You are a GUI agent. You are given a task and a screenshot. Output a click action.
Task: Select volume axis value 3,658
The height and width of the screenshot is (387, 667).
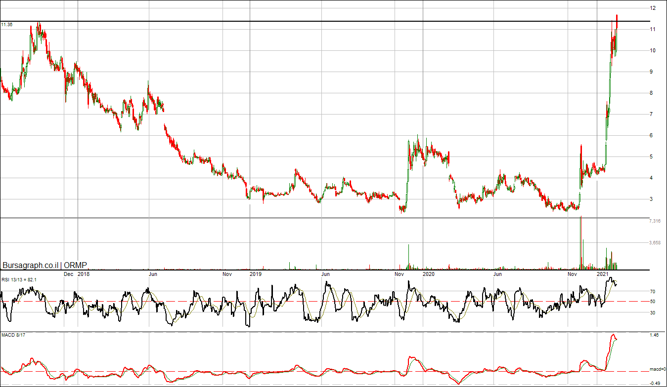pos(655,243)
